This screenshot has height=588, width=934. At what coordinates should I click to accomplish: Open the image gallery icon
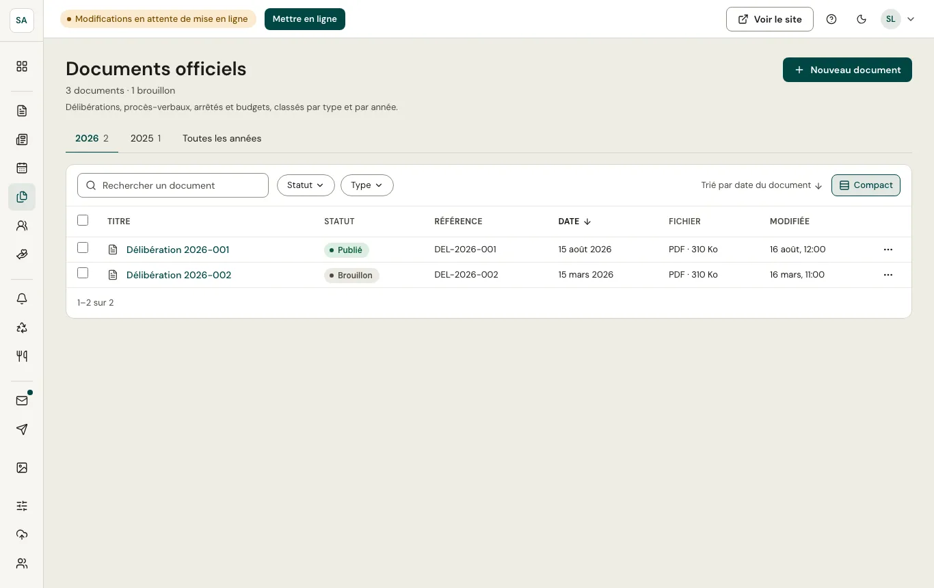pyautogui.click(x=22, y=468)
